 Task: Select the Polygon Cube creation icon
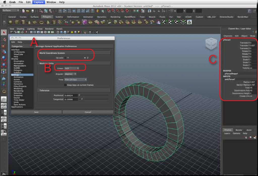[17, 22]
